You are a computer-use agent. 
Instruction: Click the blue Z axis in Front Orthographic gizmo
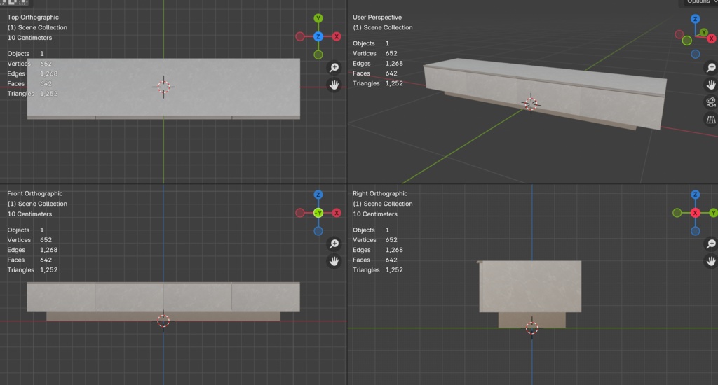tap(318, 195)
